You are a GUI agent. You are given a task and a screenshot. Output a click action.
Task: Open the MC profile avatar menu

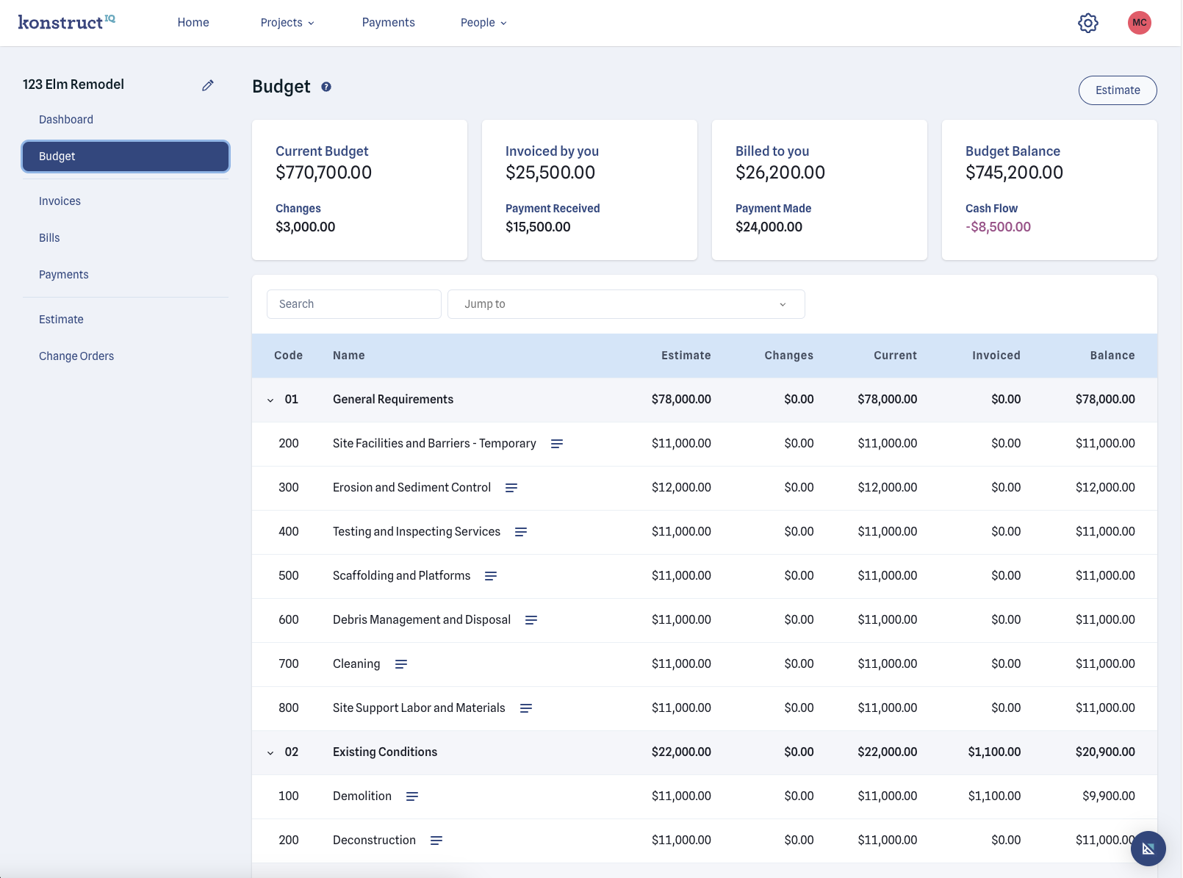[1139, 23]
